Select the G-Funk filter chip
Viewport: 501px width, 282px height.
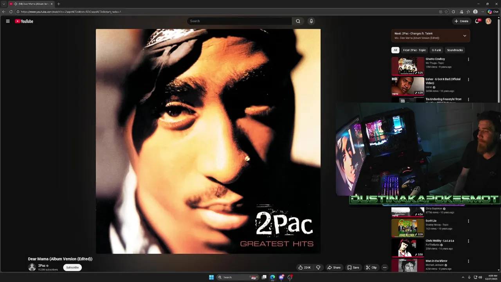(x=436, y=50)
